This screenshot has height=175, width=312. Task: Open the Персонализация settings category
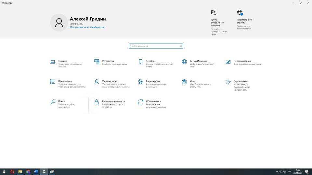[242, 61]
